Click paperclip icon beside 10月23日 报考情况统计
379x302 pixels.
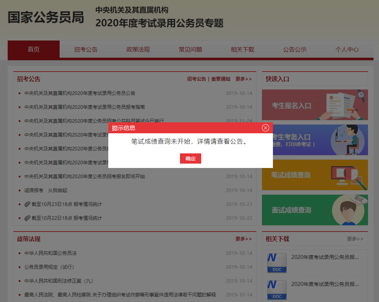27,204
